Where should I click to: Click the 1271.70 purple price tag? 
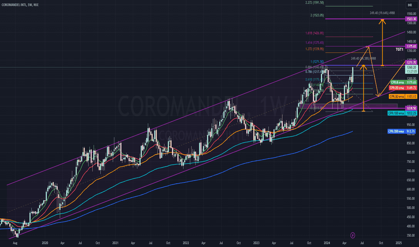point(411,62)
